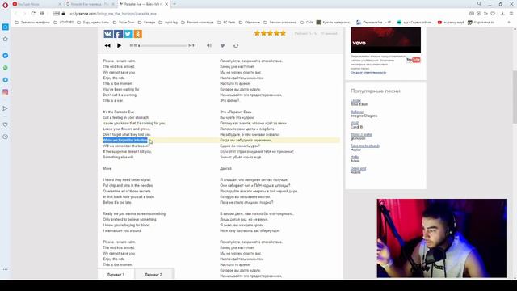
Task: Open the sidebar workspace icon
Action: click(x=6, y=27)
